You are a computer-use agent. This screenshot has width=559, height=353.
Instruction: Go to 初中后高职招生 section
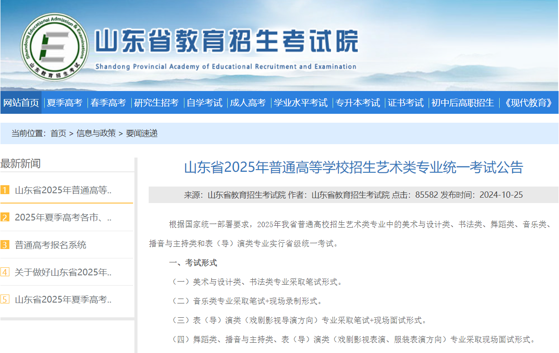tap(463, 103)
